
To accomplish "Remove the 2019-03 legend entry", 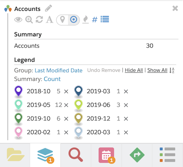I will [x=126, y=91].
